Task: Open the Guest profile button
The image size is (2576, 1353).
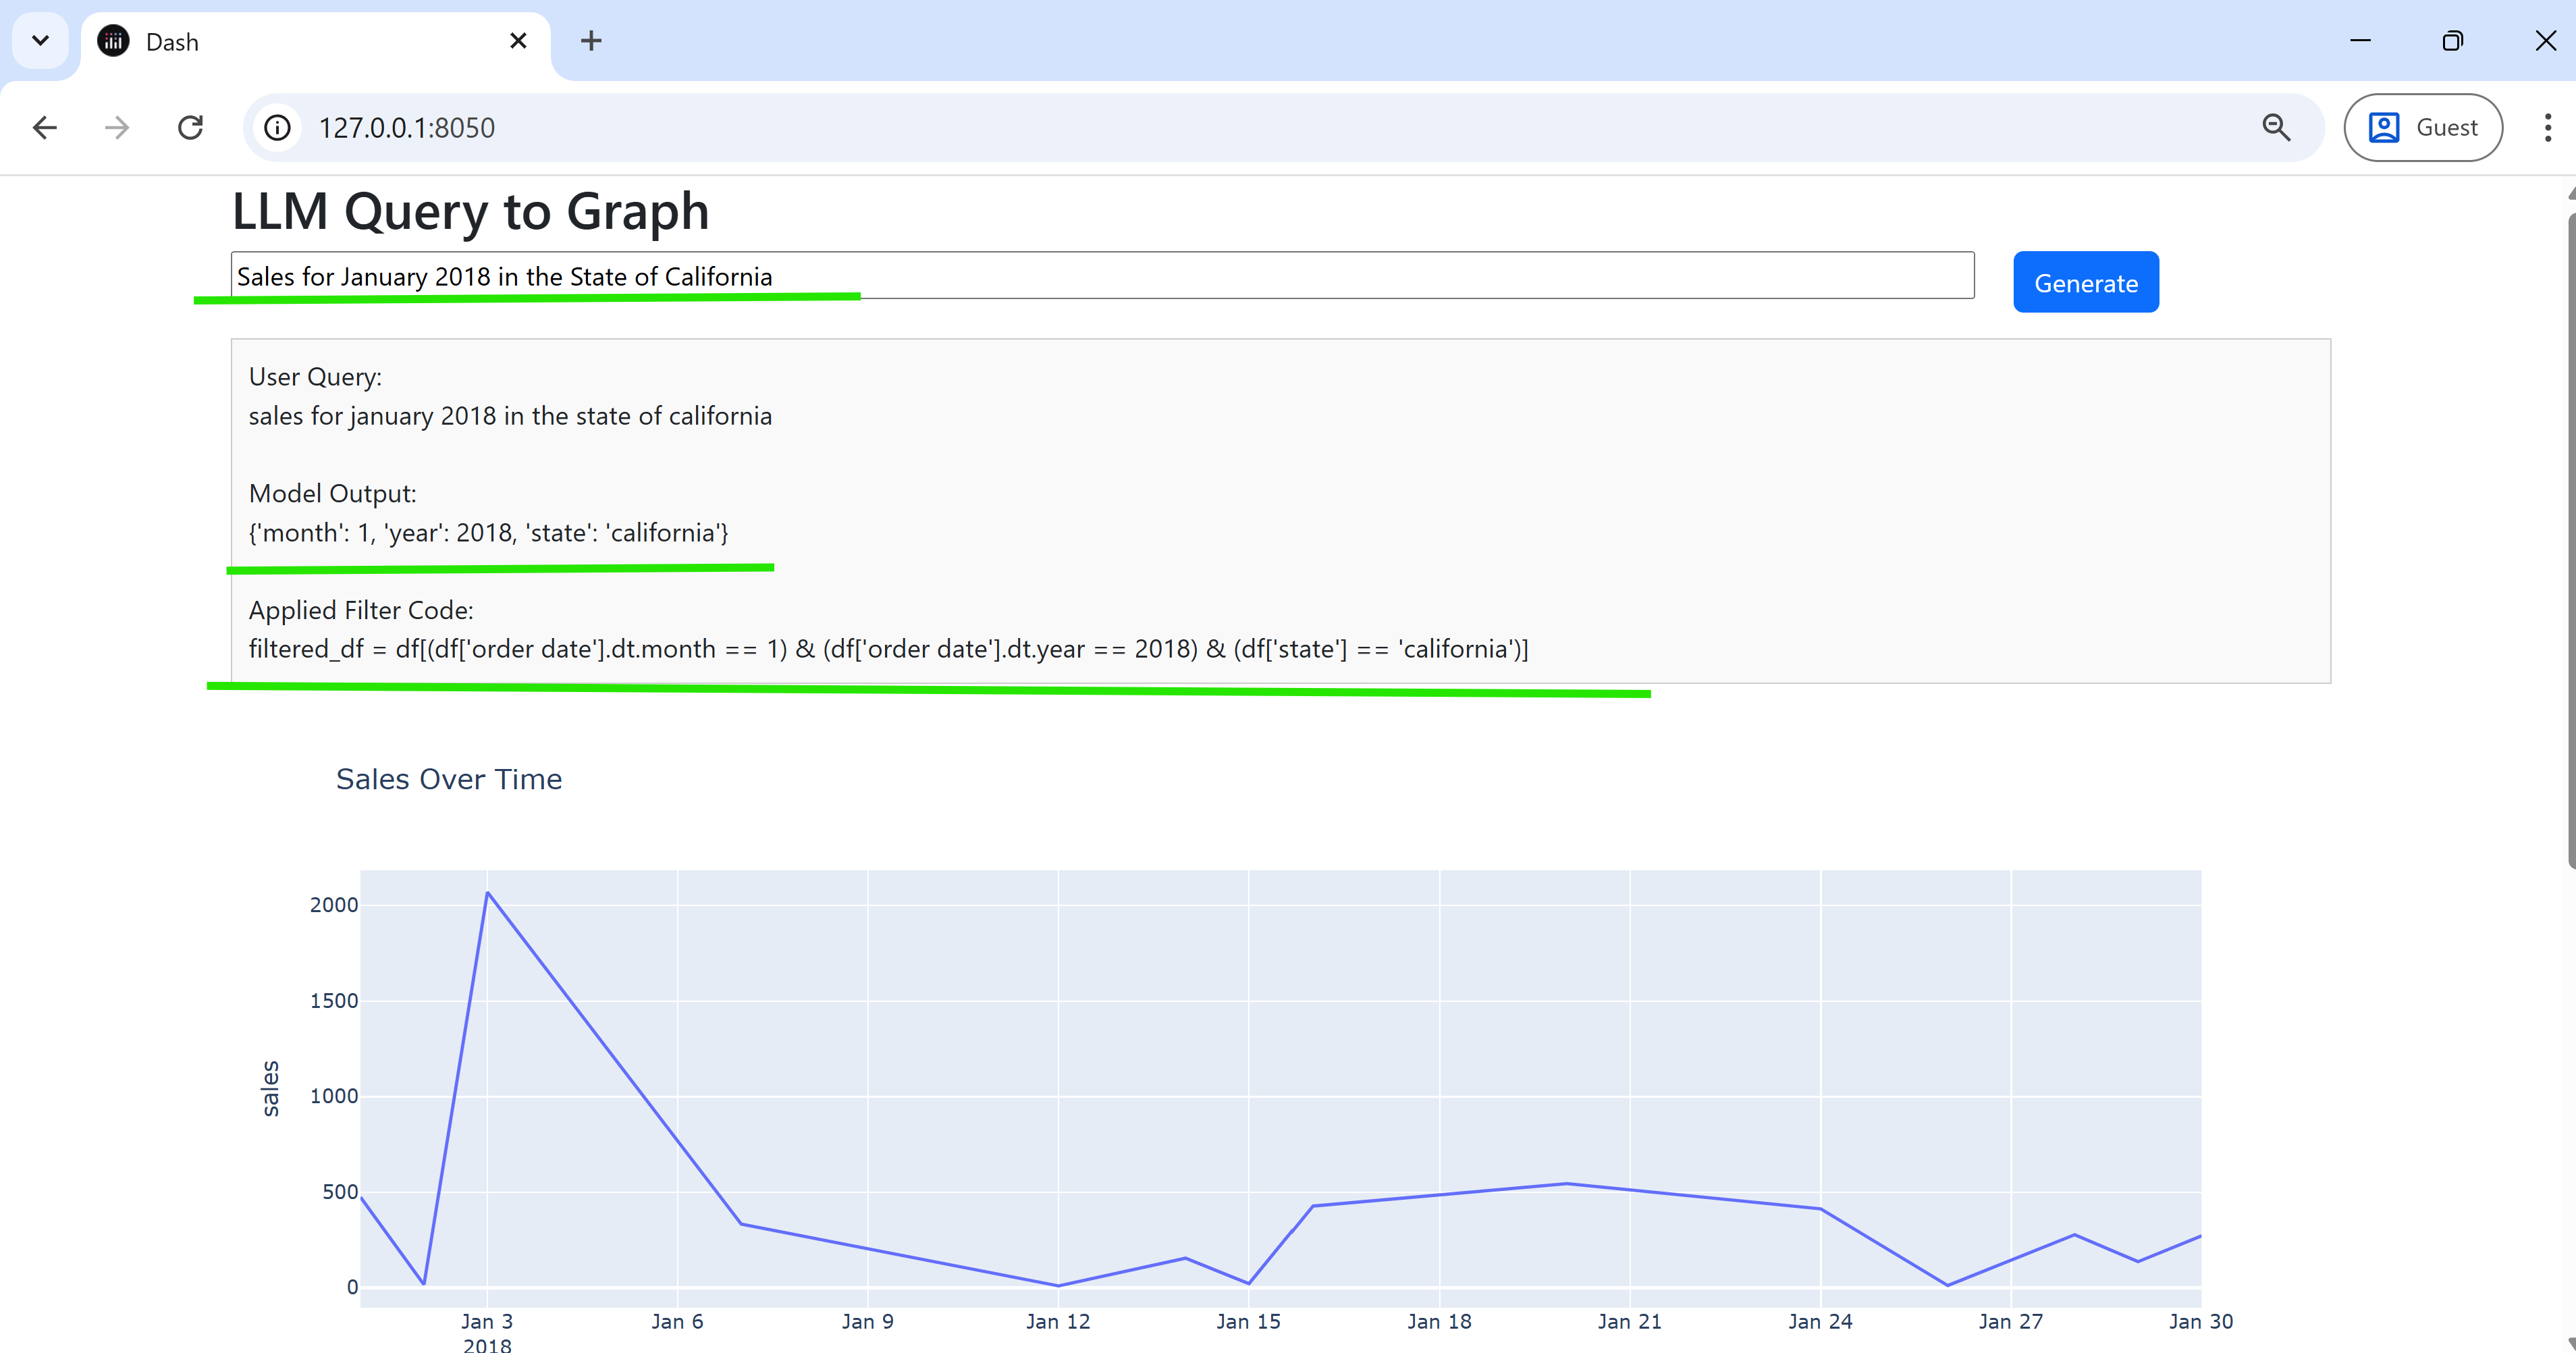Action: [x=2422, y=128]
